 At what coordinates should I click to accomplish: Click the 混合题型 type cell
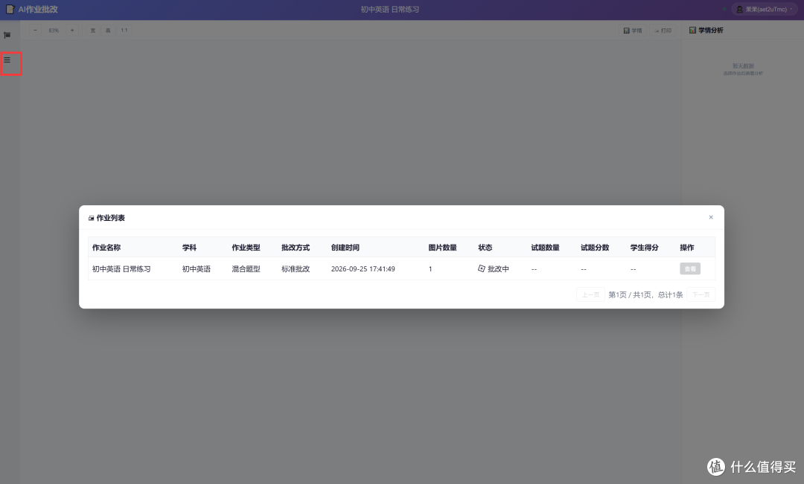[x=246, y=269]
